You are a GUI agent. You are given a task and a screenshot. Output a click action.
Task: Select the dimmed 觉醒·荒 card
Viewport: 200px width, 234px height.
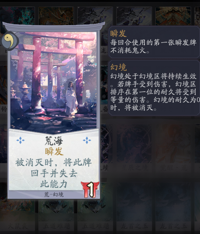coord(173,148)
